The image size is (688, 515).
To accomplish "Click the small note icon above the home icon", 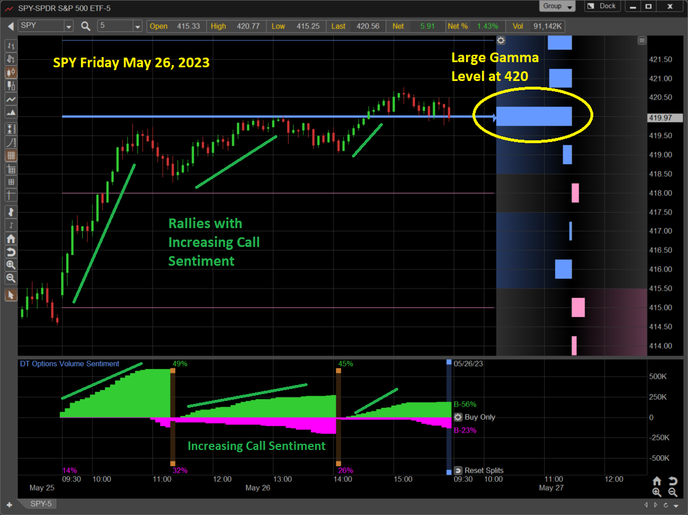I will click(11, 225).
